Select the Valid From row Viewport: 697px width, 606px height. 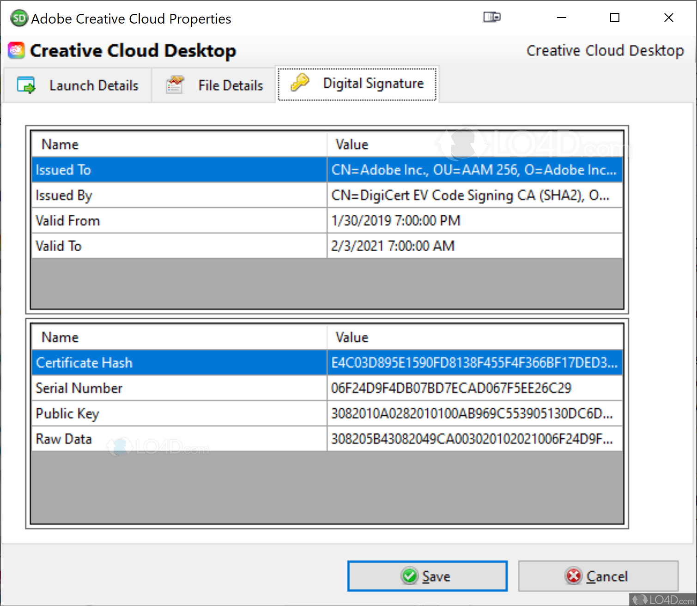coord(327,220)
